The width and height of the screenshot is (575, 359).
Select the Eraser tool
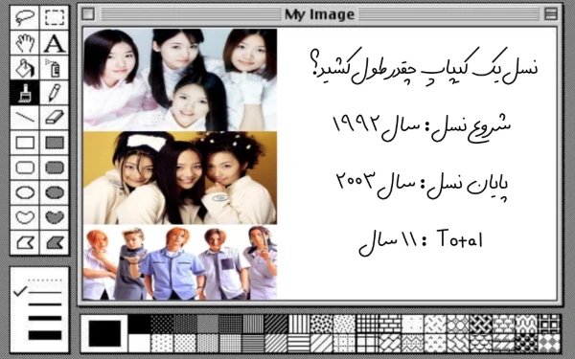click(55, 118)
